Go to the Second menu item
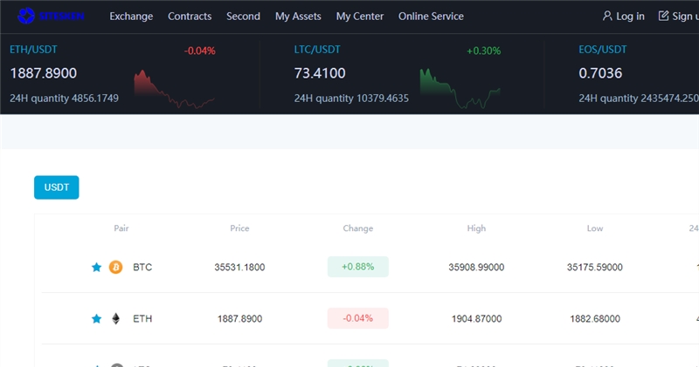The width and height of the screenshot is (699, 367). [243, 17]
